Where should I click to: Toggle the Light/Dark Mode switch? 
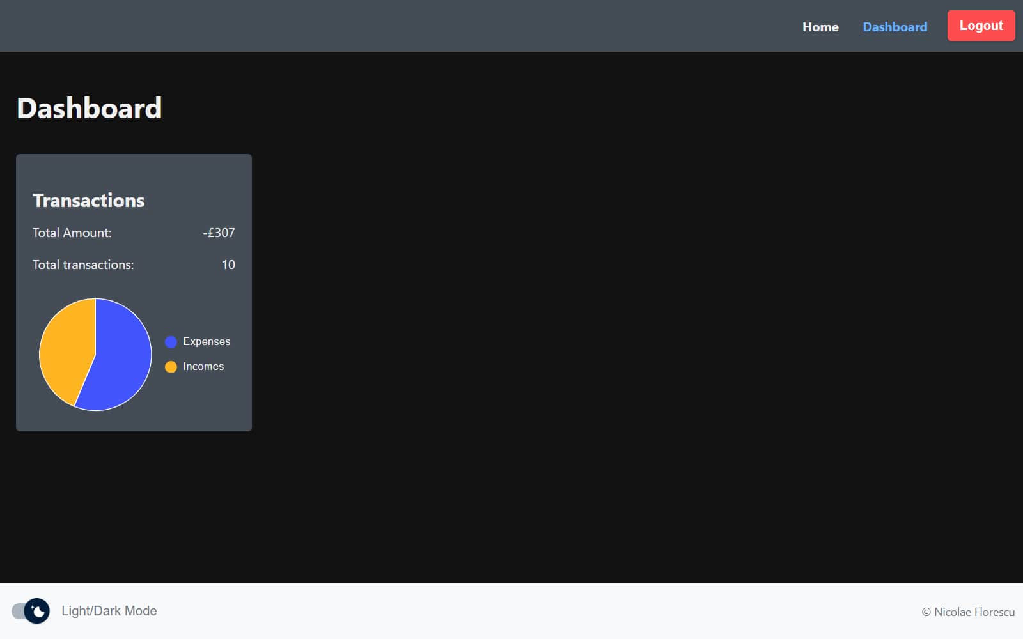coord(29,611)
